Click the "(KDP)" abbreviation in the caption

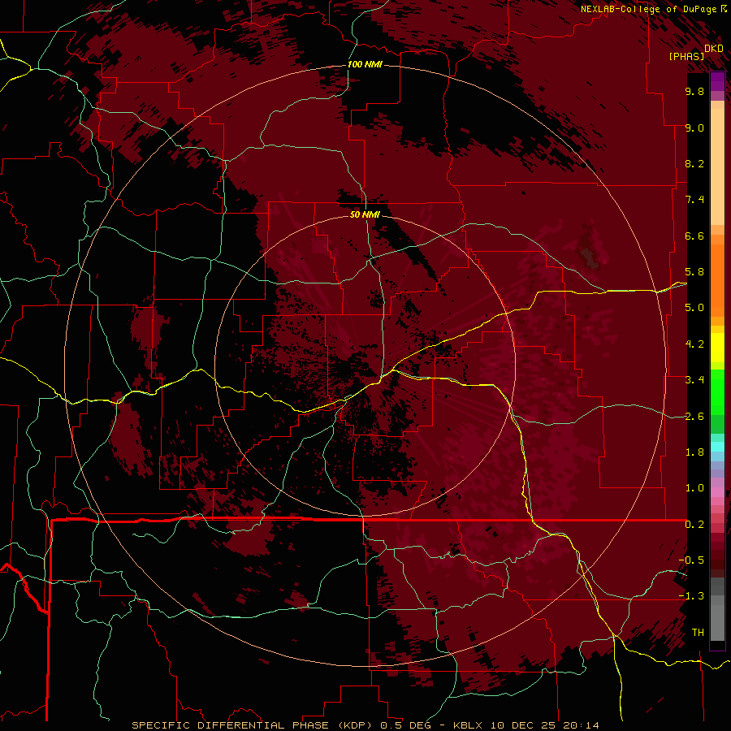(x=355, y=725)
